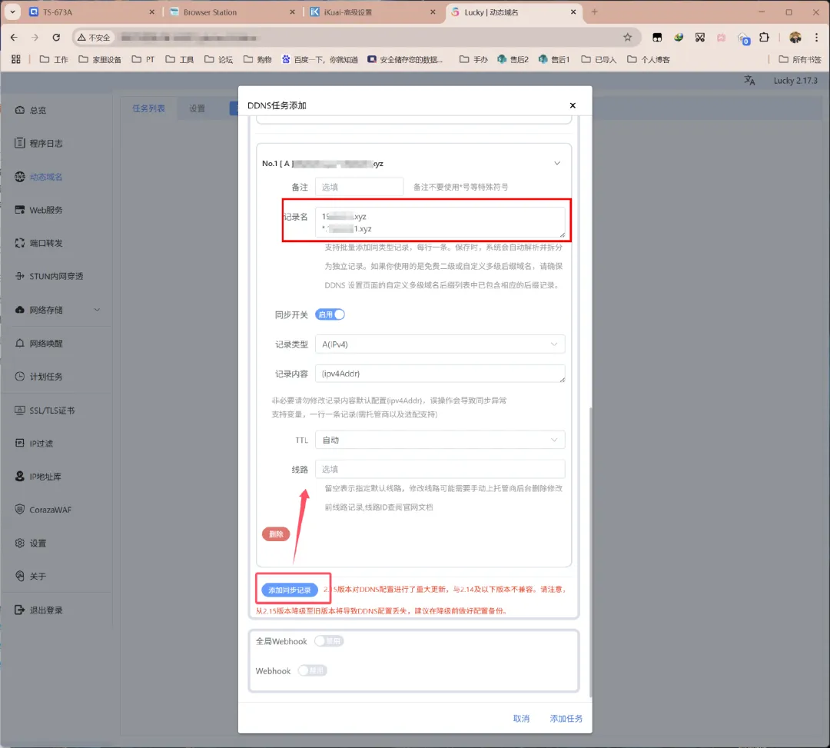Enable the 全局Webhook switch

coord(329,641)
